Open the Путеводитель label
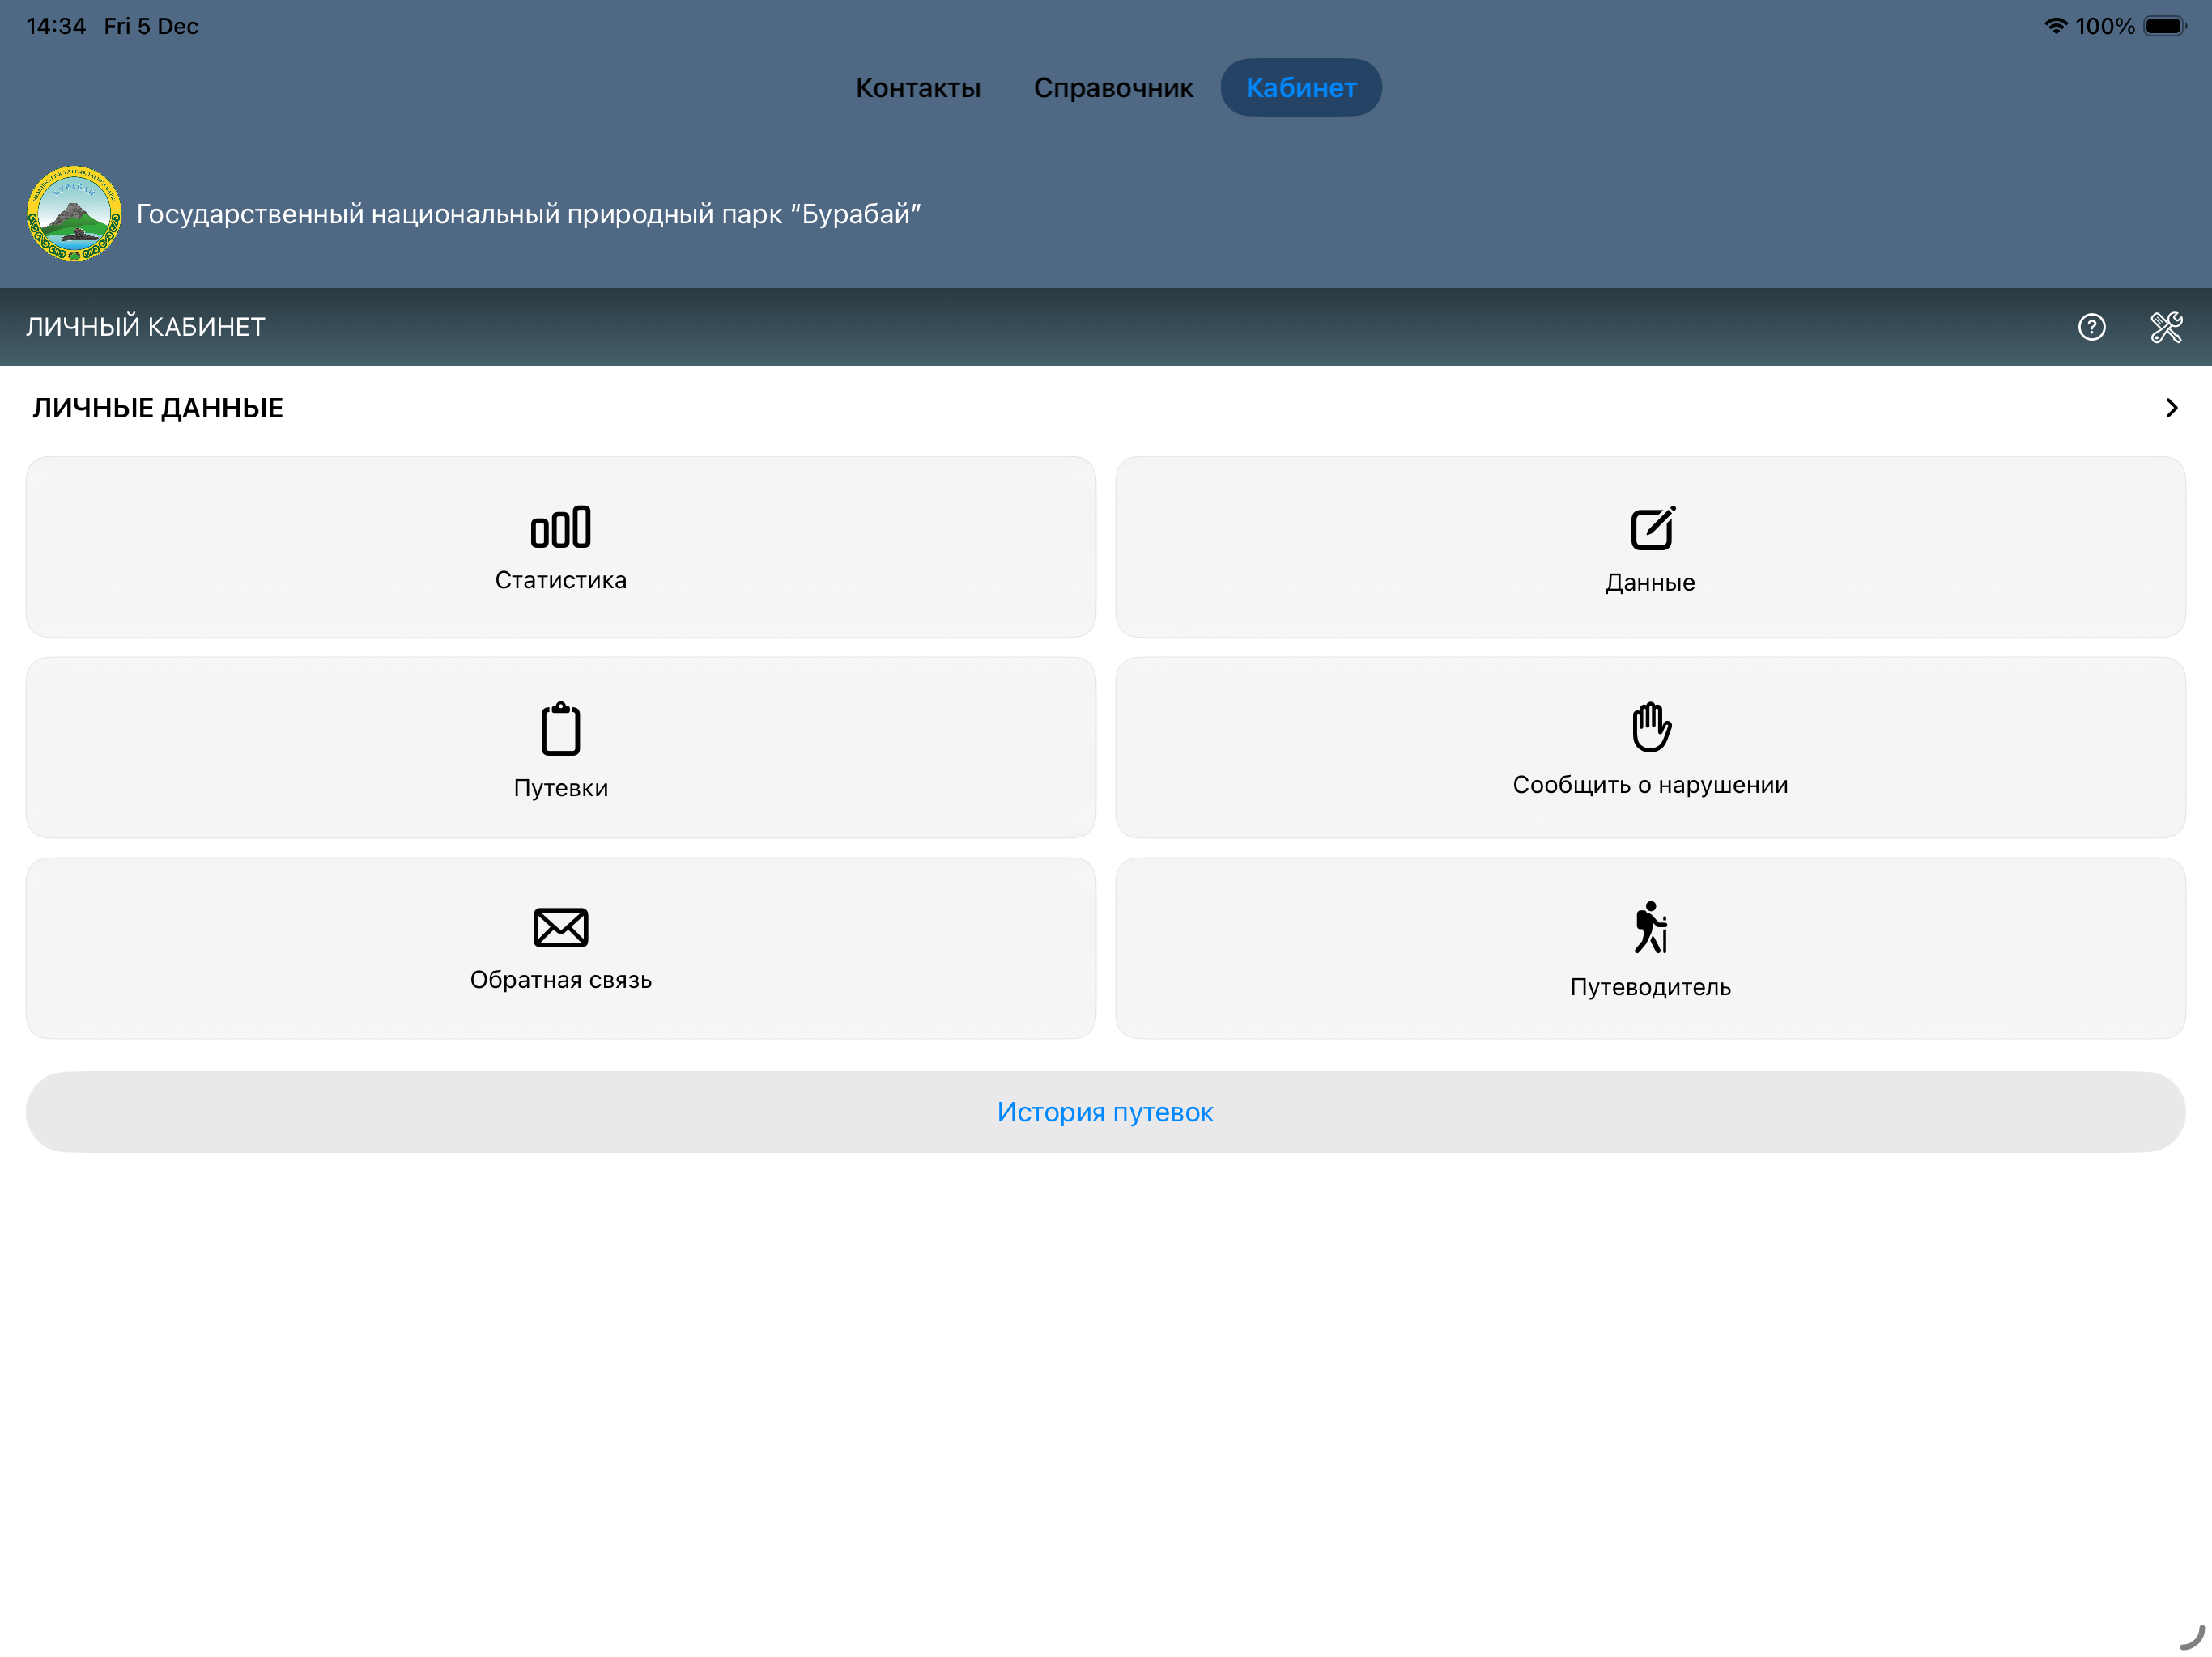2212x1657 pixels. click(1650, 986)
